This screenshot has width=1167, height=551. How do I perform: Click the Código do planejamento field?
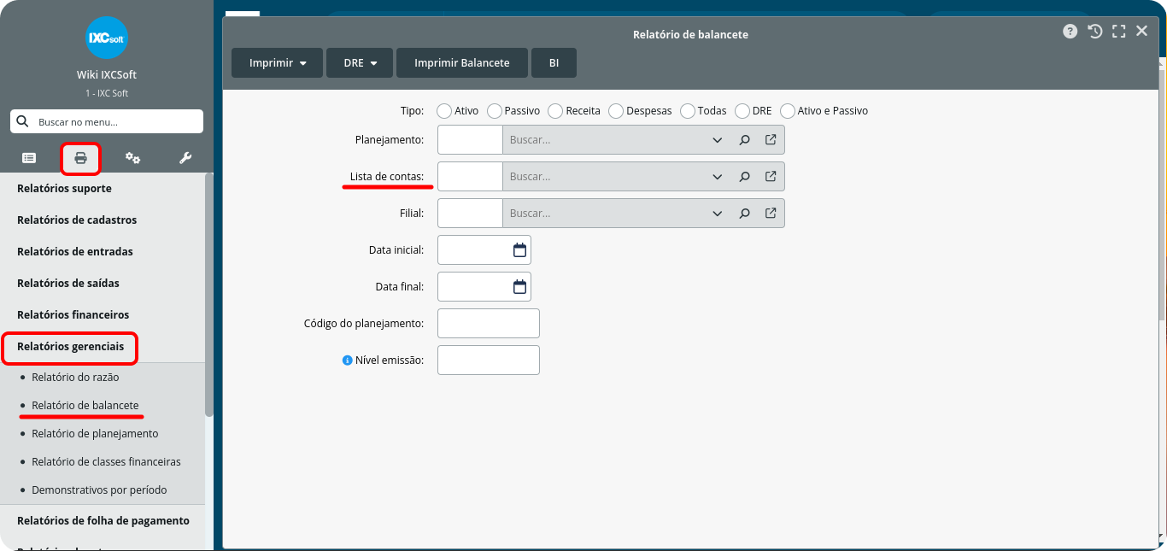[x=489, y=324]
